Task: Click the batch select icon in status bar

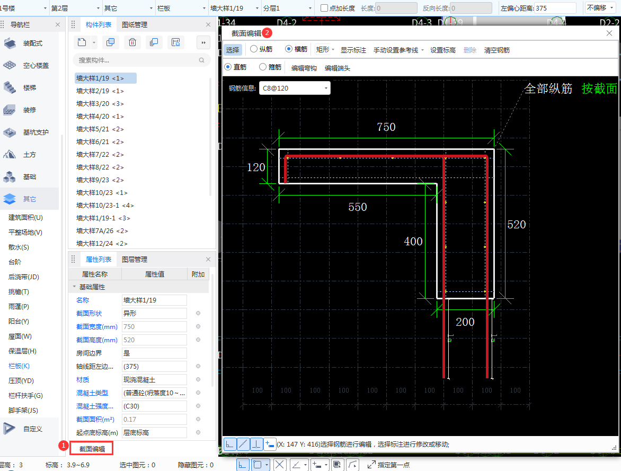Action: [x=337, y=465]
